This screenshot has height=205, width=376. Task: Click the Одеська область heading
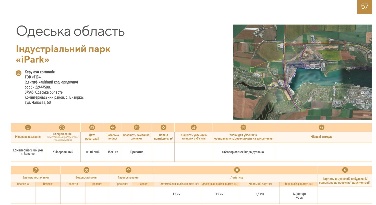pyautogui.click(x=70, y=31)
